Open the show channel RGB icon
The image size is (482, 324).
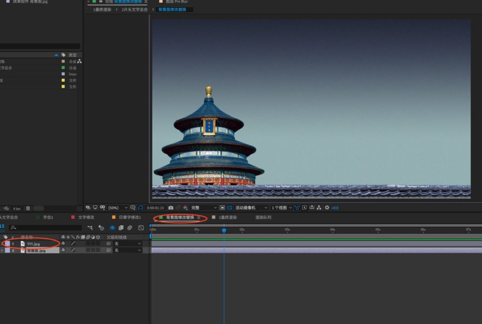(x=185, y=208)
